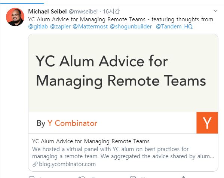Viewport: 224px width, 178px height.
Task: Like the tweet with heart icon
Action: pos(133,177)
